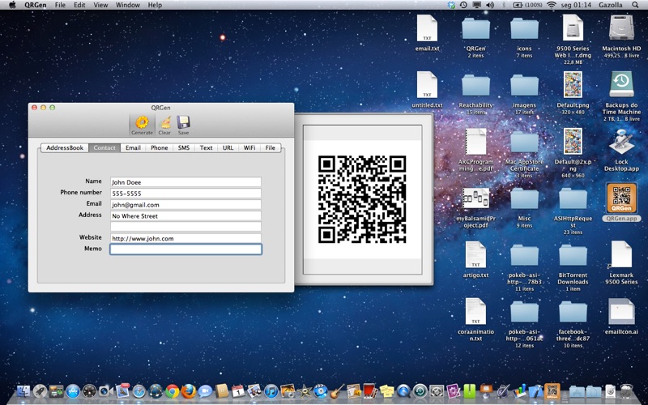Open the Window menu
648x405 pixels.
(128, 5)
